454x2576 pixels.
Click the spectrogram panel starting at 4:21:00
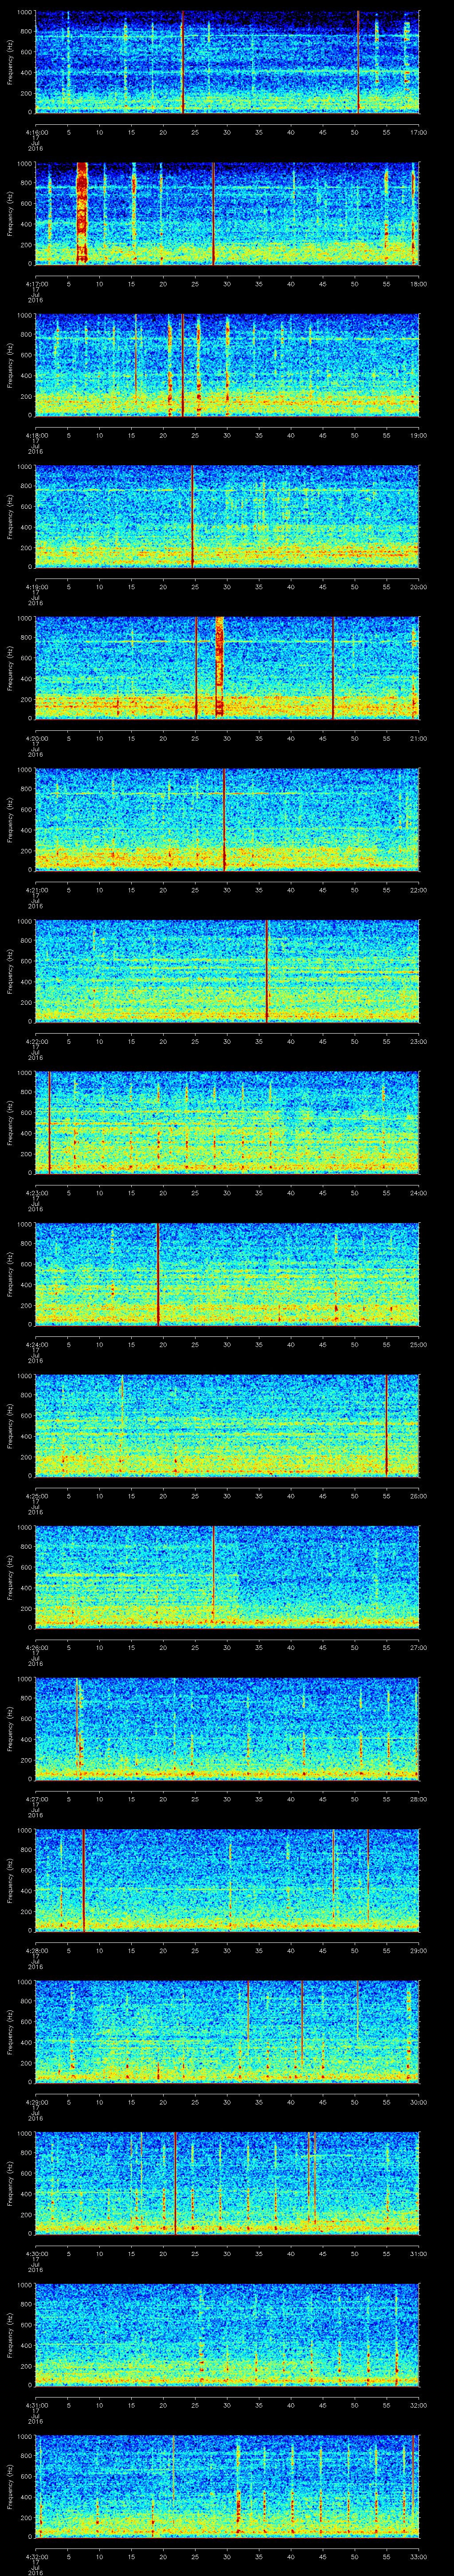coord(227,820)
